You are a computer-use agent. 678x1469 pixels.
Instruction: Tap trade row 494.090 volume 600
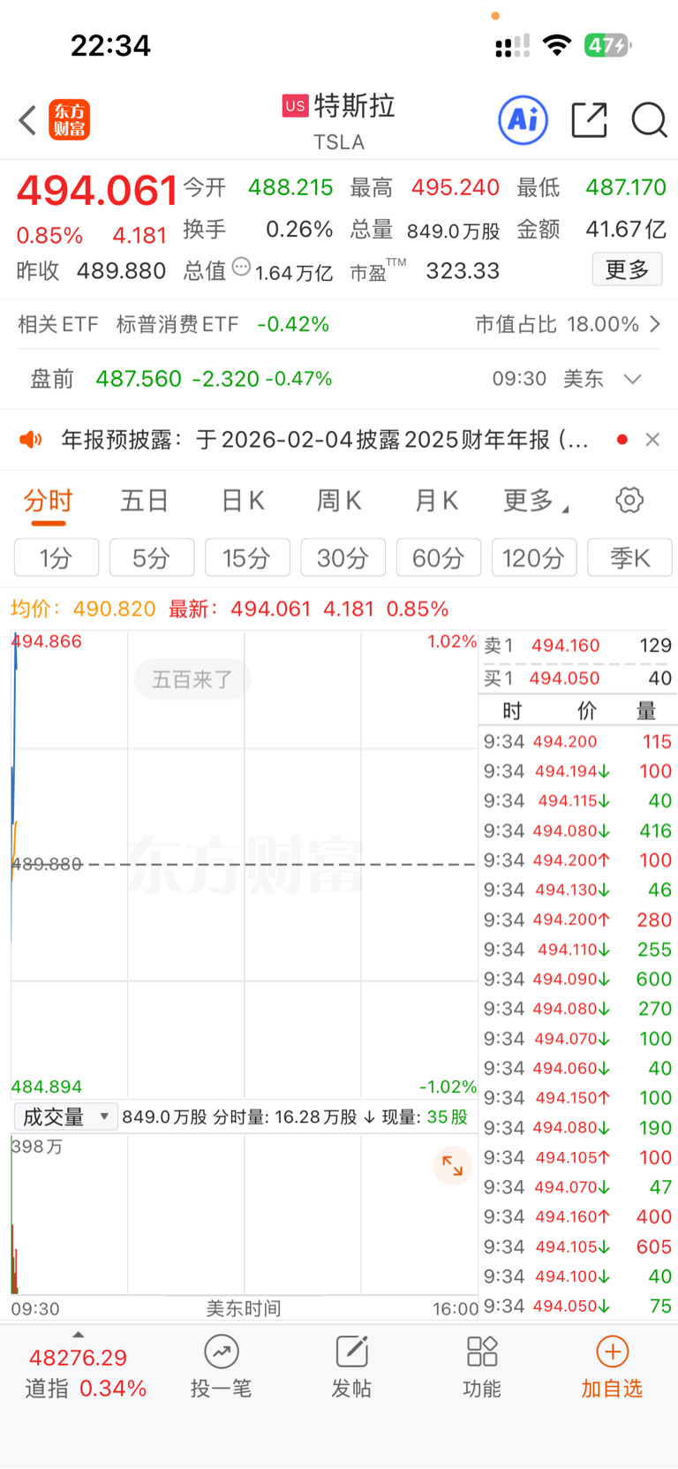[x=577, y=979]
